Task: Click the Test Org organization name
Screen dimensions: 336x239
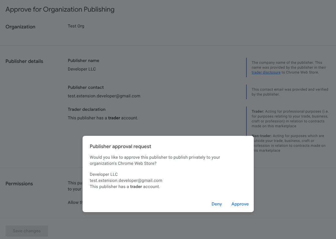Action: pyautogui.click(x=76, y=26)
